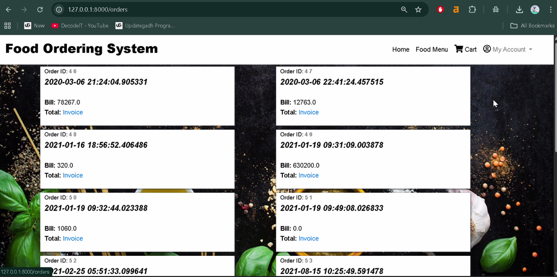Viewport: 557px width, 277px height.
Task: Click the Food Ordering System title
Action: [82, 48]
